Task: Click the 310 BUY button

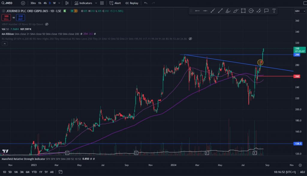Action: (x=20, y=17)
